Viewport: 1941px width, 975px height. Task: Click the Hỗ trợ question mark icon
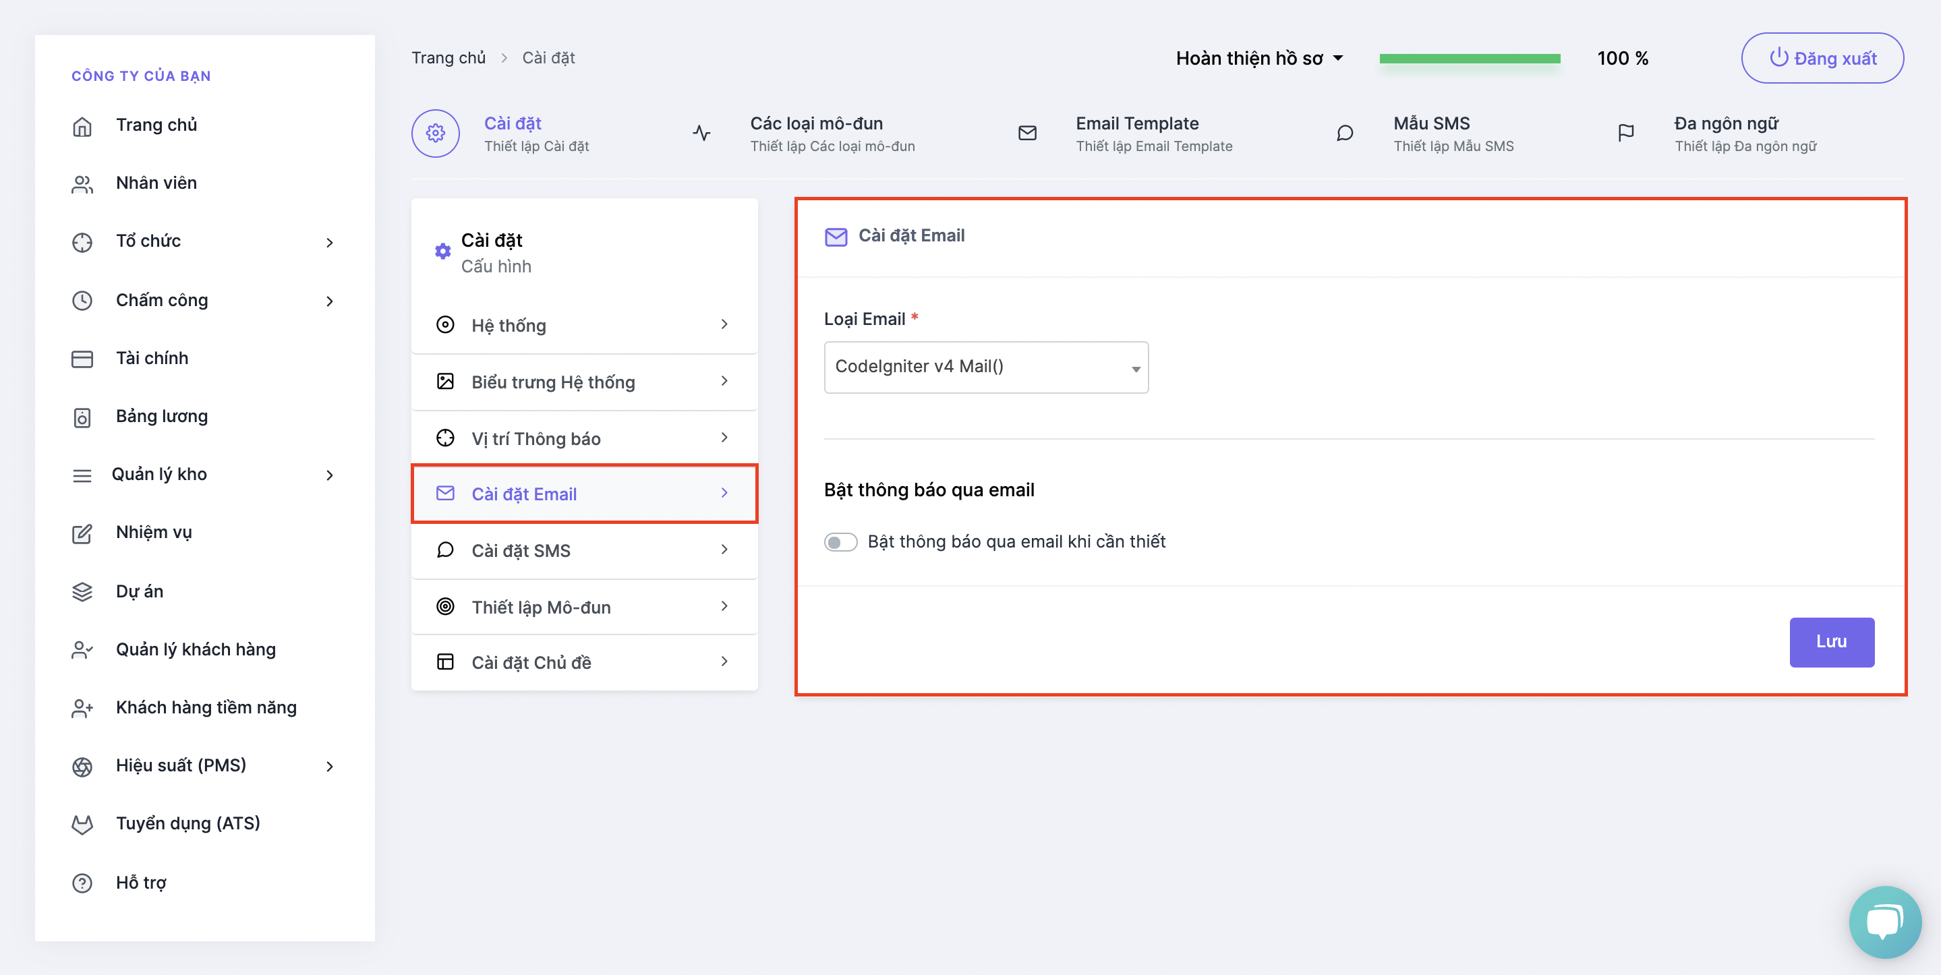click(82, 883)
